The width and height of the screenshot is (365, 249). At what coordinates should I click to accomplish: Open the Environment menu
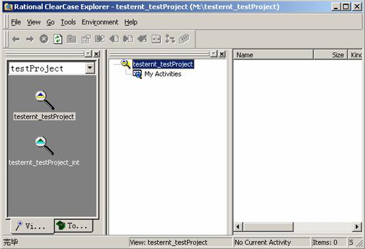[100, 22]
